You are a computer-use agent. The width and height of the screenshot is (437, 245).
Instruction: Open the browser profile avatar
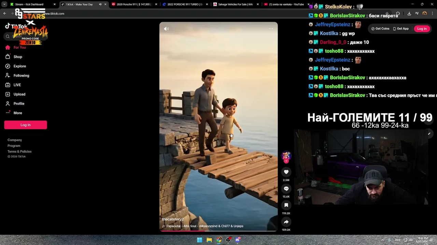pos(424,14)
